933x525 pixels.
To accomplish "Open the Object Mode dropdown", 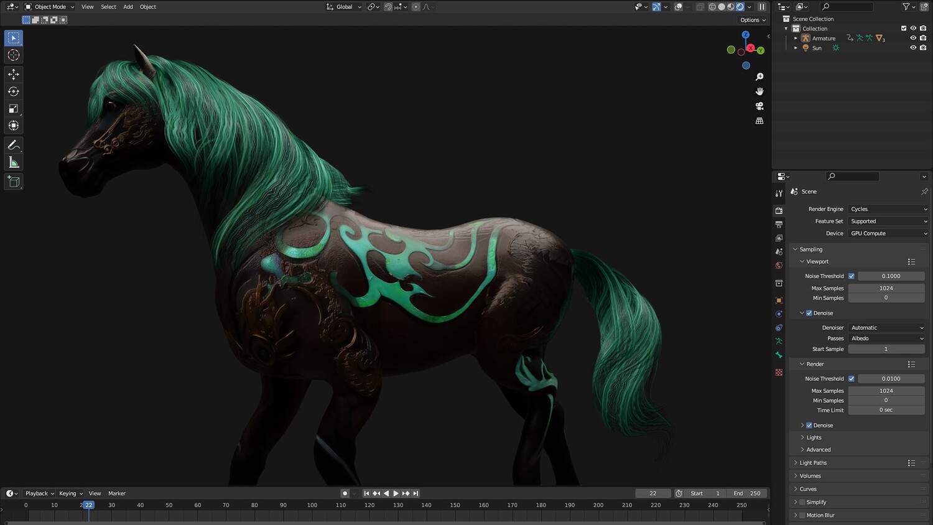I will tap(50, 7).
